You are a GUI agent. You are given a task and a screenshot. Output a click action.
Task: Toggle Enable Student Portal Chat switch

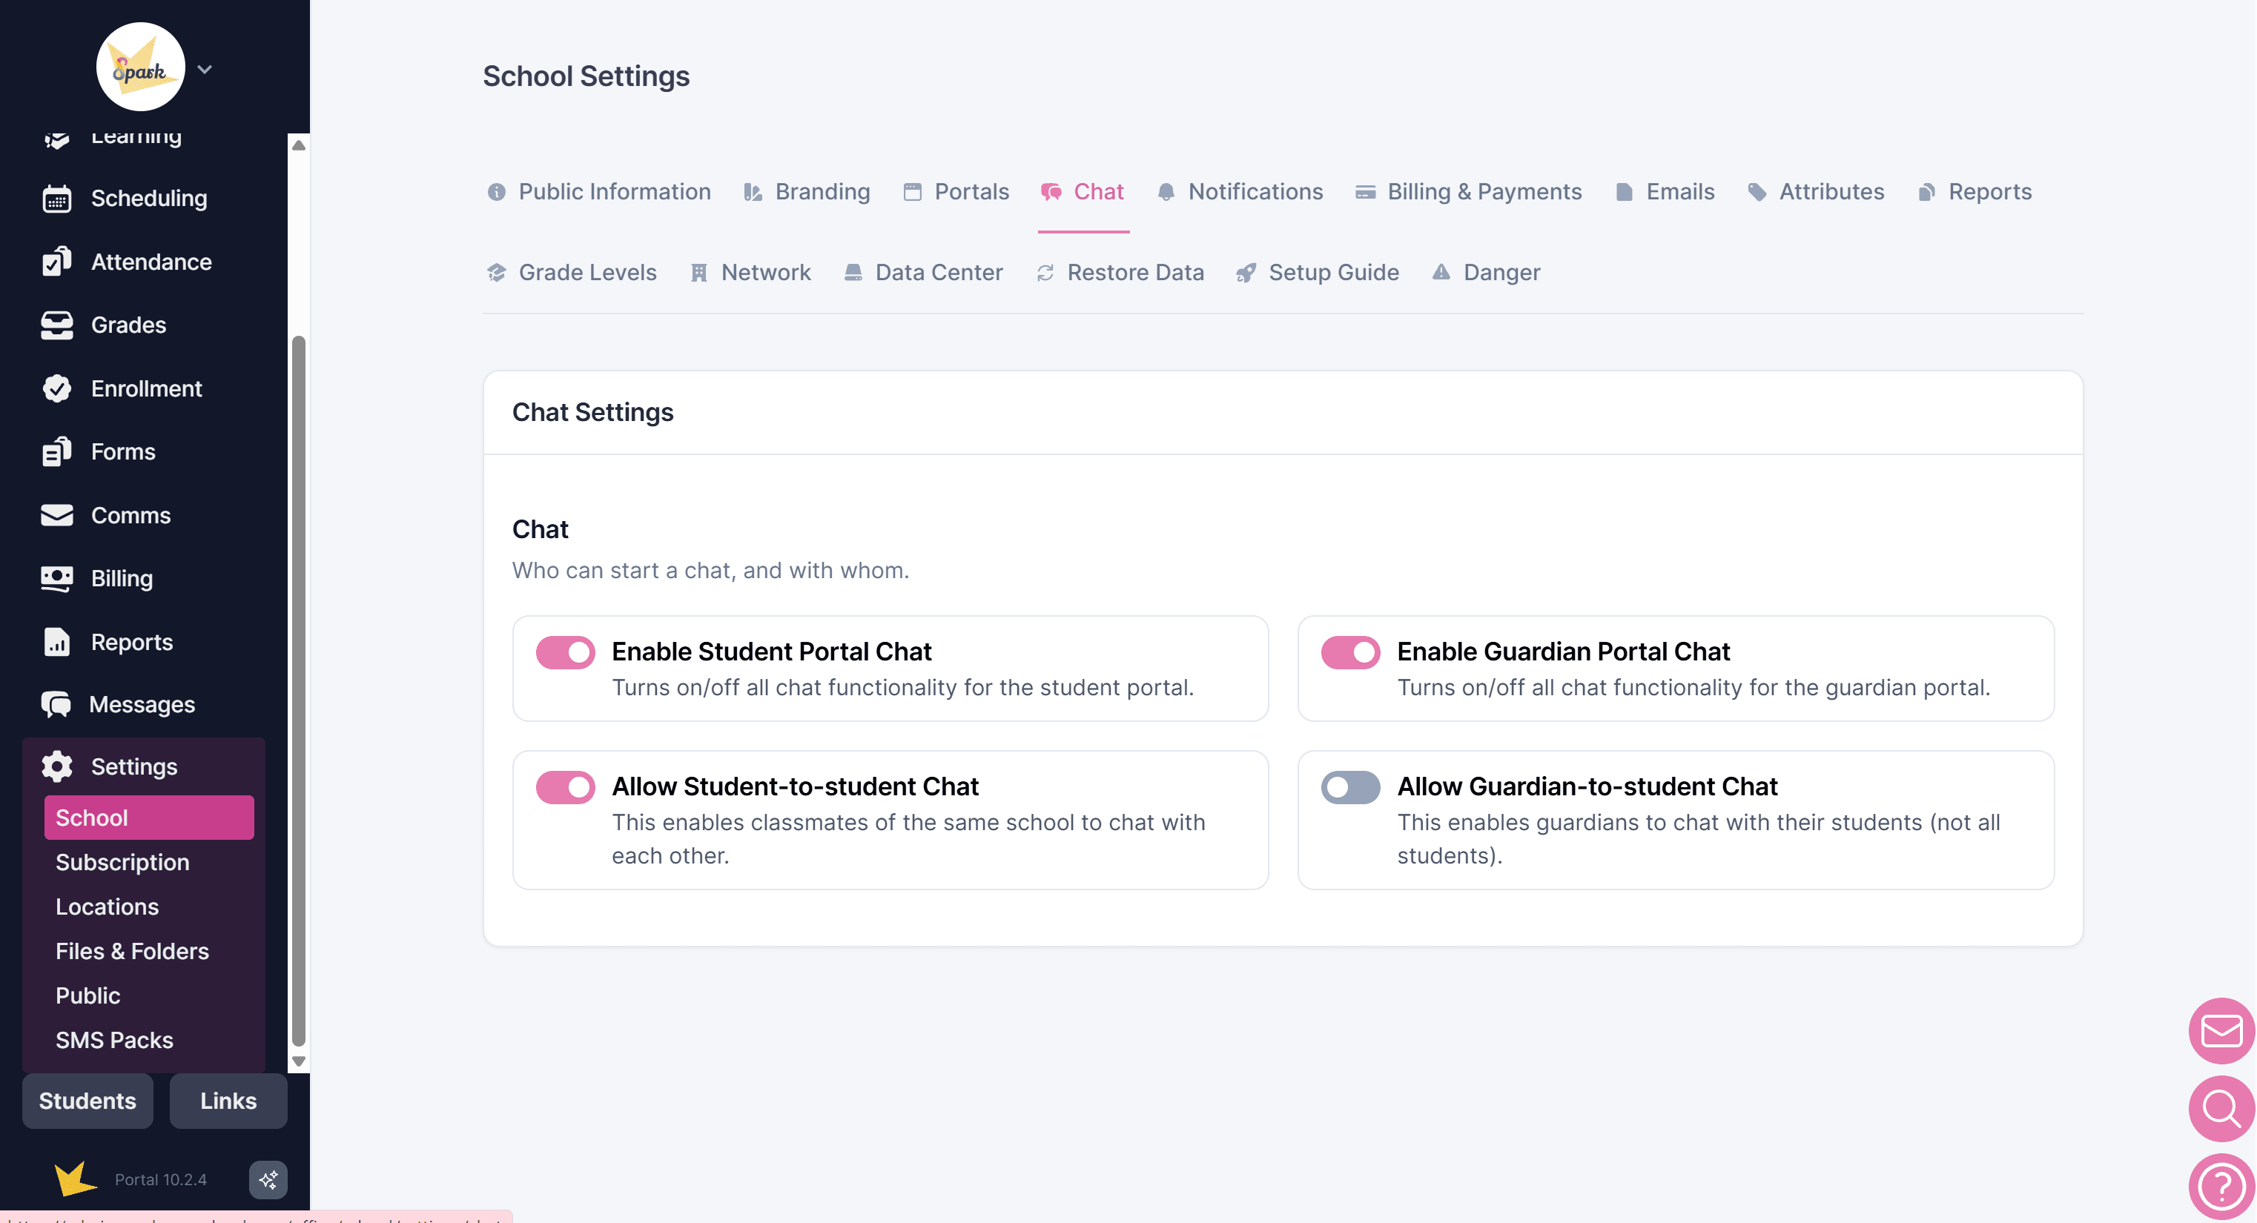coord(565,653)
